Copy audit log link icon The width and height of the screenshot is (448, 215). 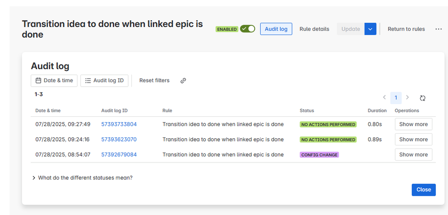[x=183, y=81]
